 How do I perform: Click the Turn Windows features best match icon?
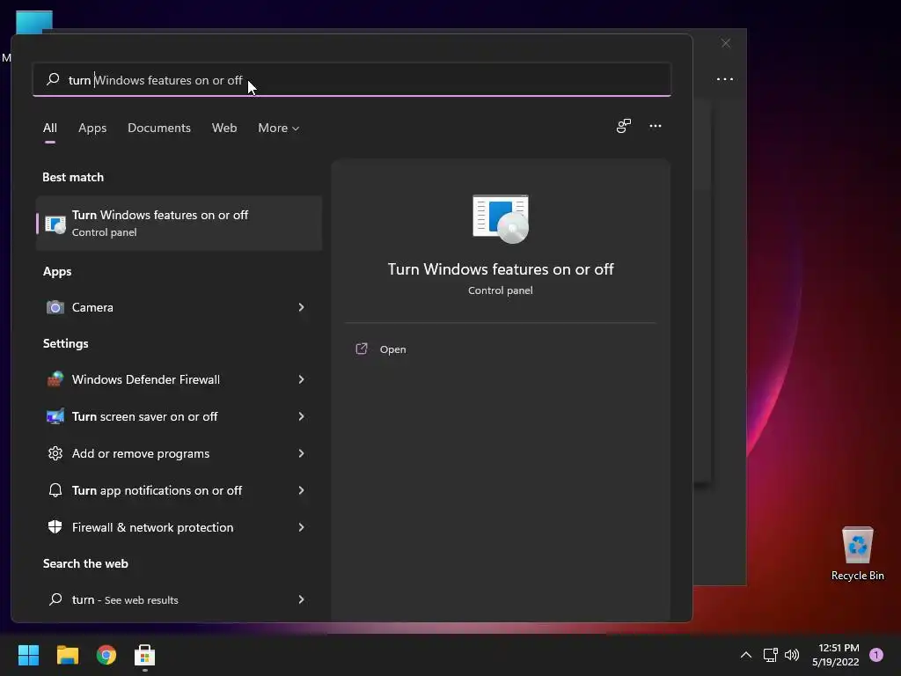(55, 224)
